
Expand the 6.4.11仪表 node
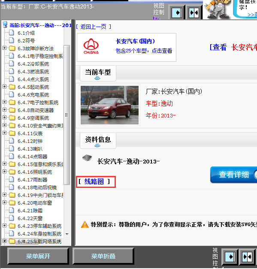click(5, 133)
